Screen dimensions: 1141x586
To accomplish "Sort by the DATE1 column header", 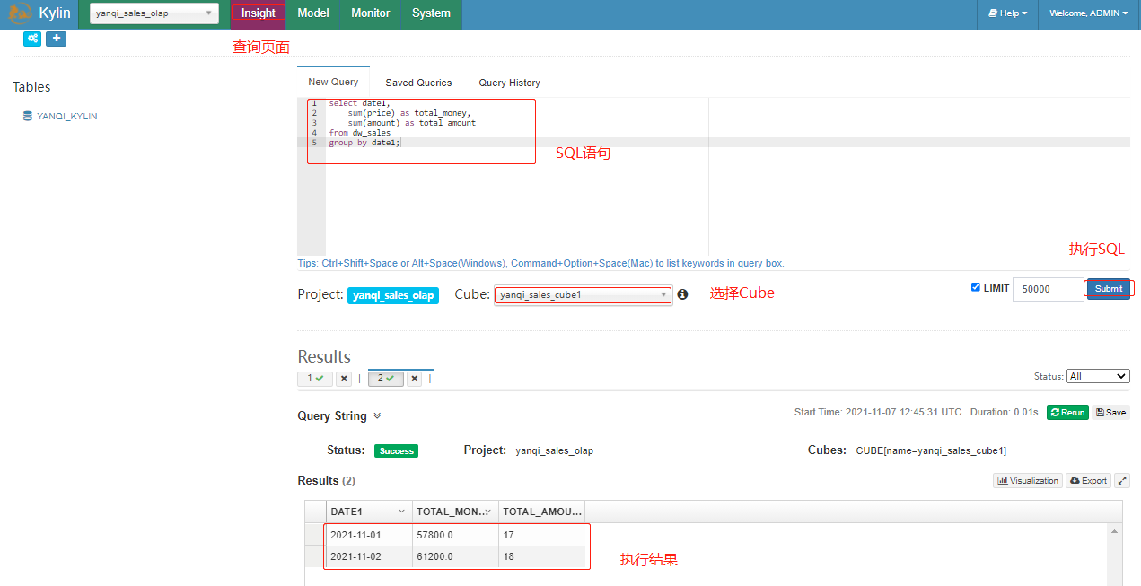I will [369, 512].
